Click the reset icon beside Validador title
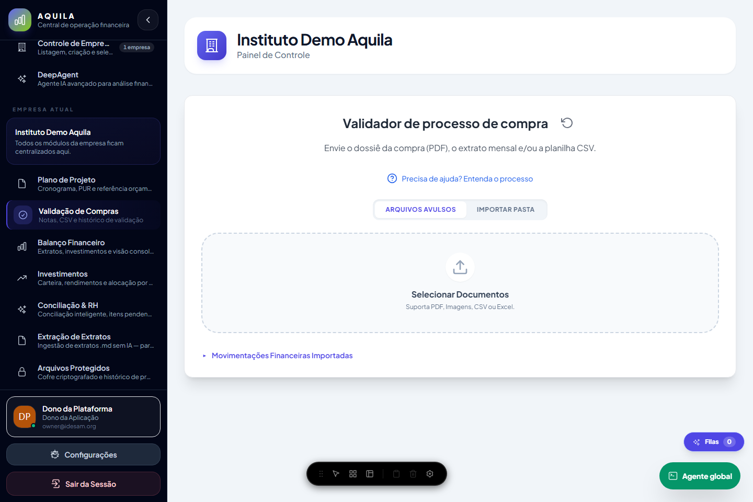This screenshot has height=502, width=753. (567, 123)
